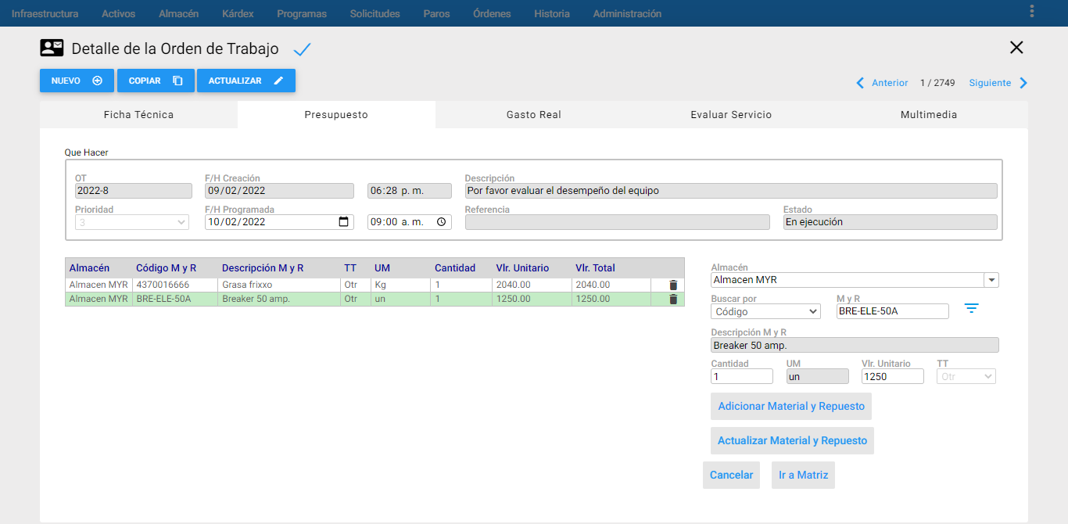
Task: Delete the Grasa frixxo row
Action: coord(673,285)
